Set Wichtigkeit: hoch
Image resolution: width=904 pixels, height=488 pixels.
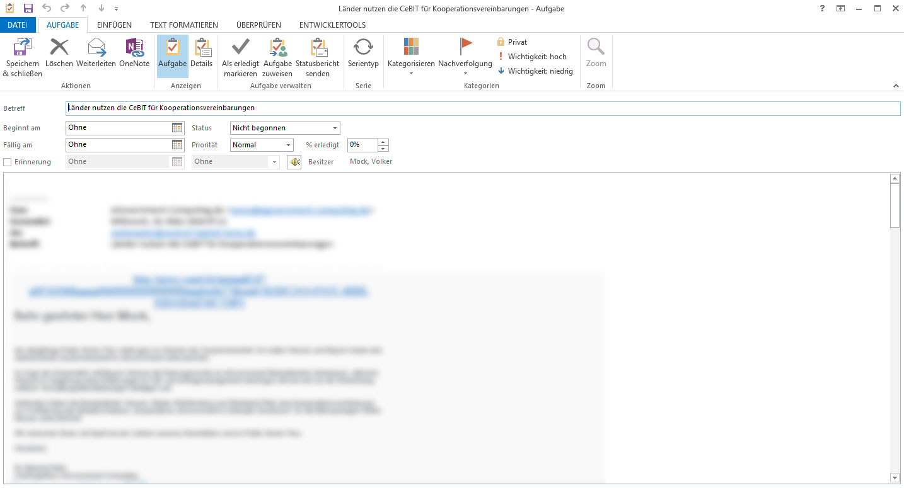click(x=532, y=57)
